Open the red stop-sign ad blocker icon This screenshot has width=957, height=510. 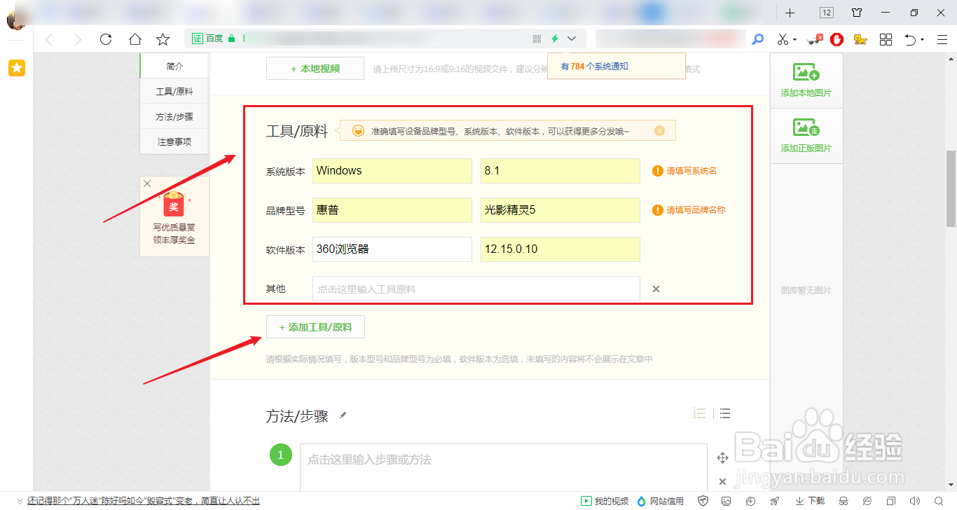(836, 39)
